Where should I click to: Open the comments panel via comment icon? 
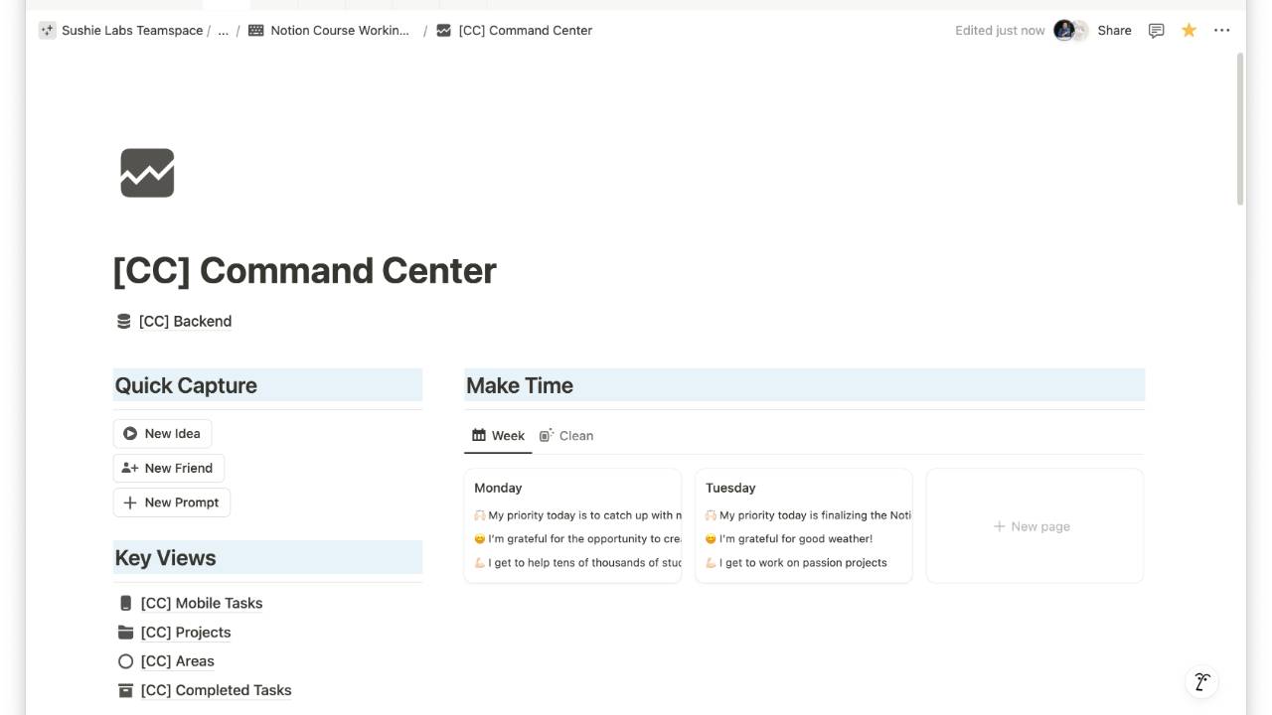1156,30
